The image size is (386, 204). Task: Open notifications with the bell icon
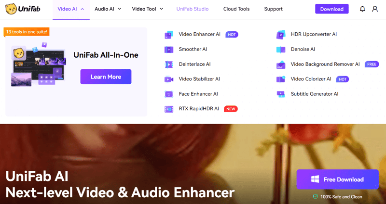coord(362,9)
